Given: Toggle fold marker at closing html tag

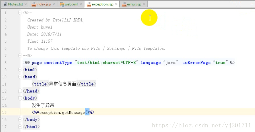Looking at the screenshot, I should (x=20, y=127).
